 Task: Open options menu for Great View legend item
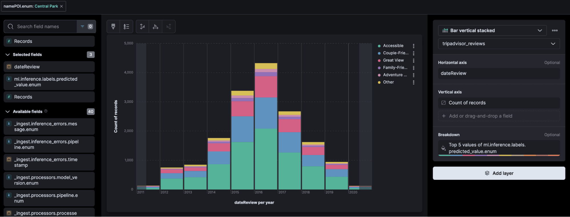pos(413,60)
